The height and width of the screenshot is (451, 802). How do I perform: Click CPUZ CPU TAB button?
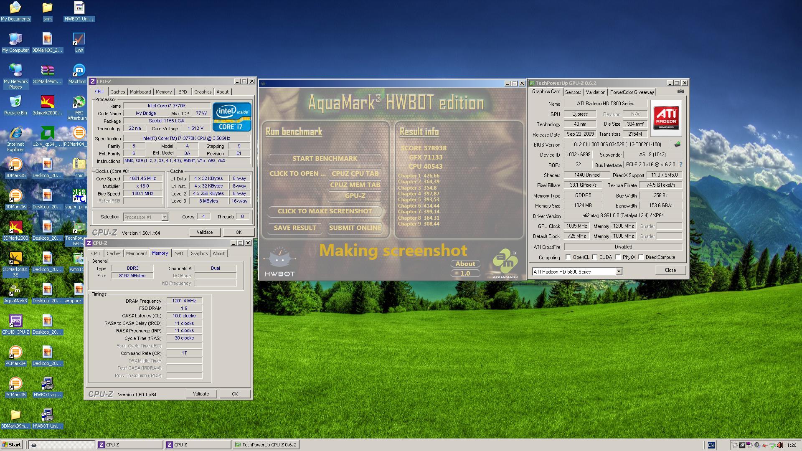355,174
